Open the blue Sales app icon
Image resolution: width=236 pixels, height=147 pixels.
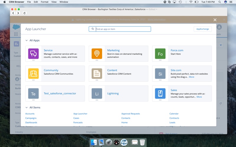tap(160, 93)
